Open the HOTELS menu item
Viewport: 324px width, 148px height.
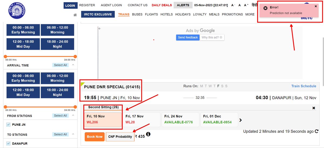167,14
